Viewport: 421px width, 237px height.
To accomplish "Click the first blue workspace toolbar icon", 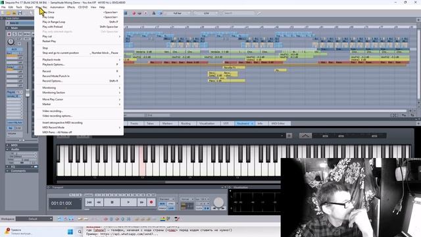I will [x=60, y=219].
